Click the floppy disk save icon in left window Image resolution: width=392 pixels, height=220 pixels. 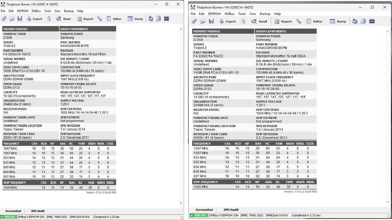point(20,19)
